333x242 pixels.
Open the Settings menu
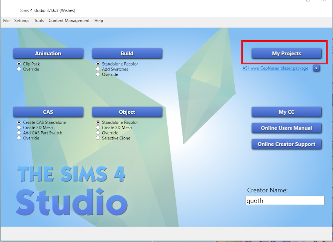tap(22, 20)
